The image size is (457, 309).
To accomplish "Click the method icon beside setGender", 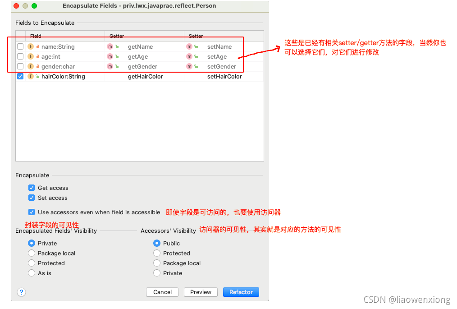I will click(189, 66).
